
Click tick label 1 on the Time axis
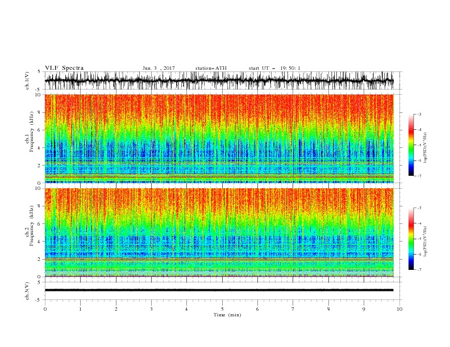pyautogui.click(x=80, y=309)
